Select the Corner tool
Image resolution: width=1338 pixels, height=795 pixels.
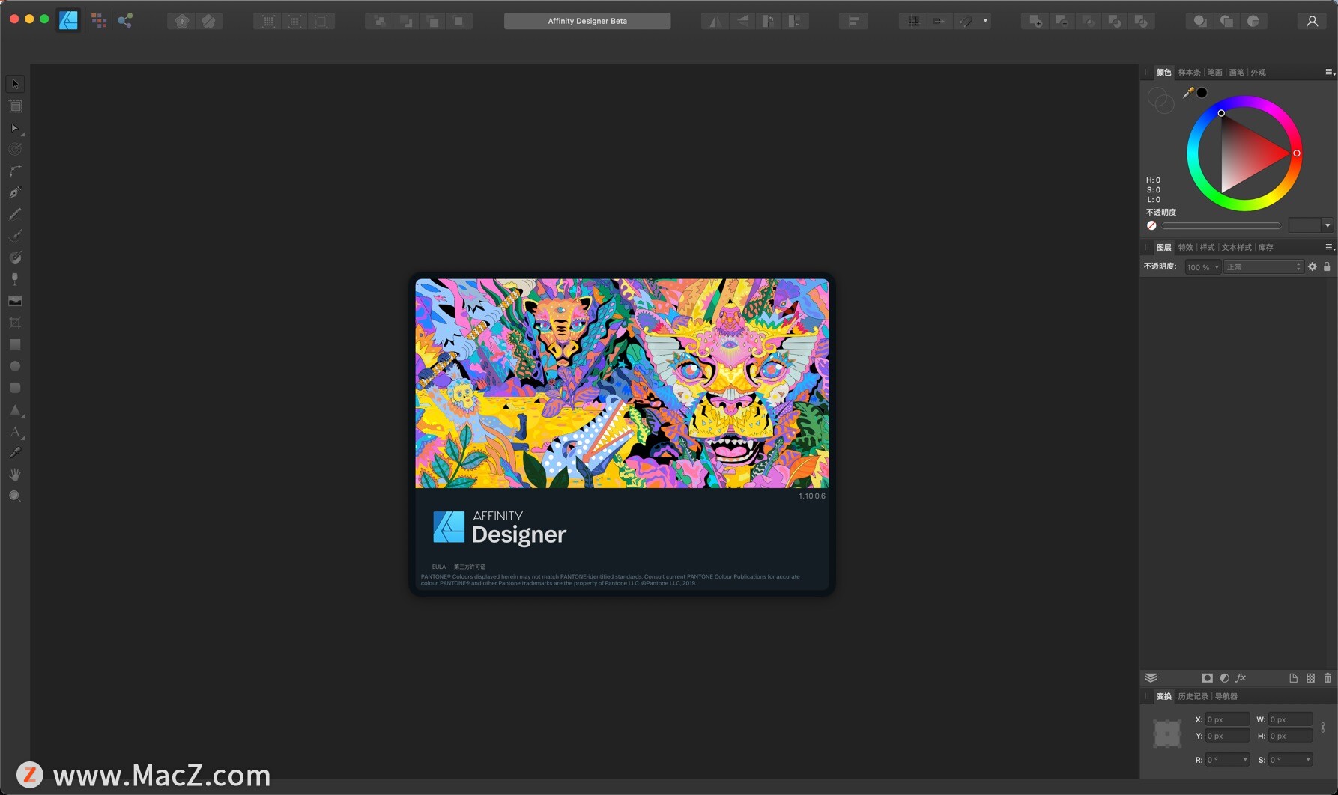pos(15,171)
